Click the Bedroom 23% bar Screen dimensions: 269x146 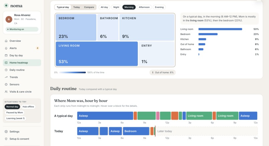pyautogui.click(x=208, y=34)
